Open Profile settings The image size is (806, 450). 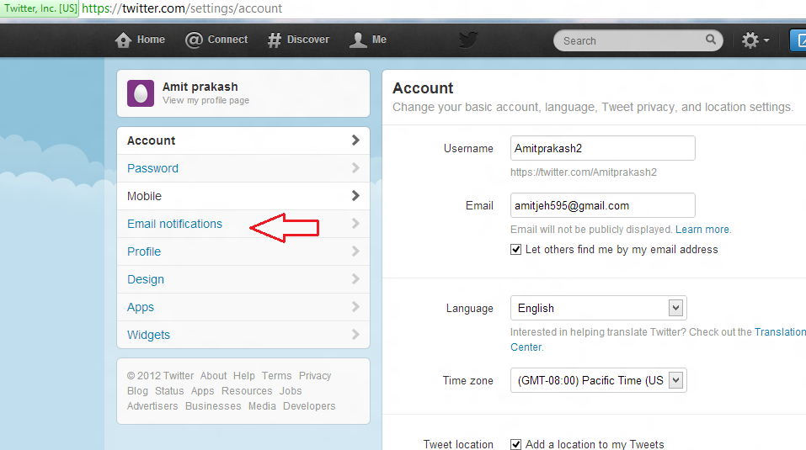[x=243, y=251]
